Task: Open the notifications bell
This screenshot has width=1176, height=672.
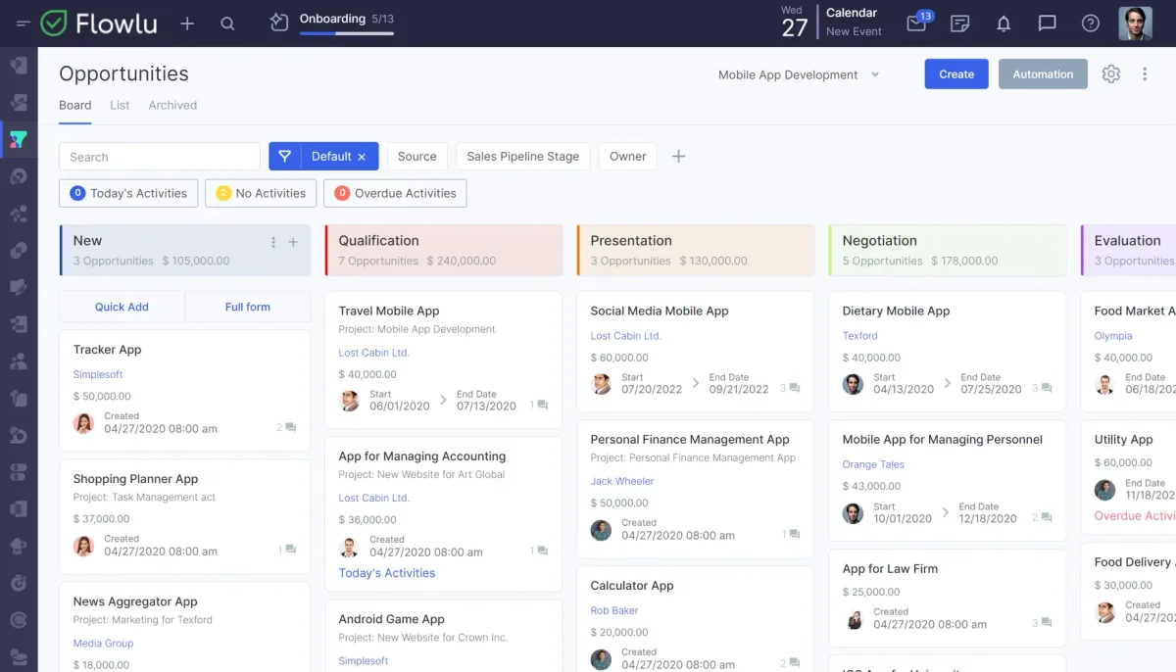Action: click(1004, 24)
